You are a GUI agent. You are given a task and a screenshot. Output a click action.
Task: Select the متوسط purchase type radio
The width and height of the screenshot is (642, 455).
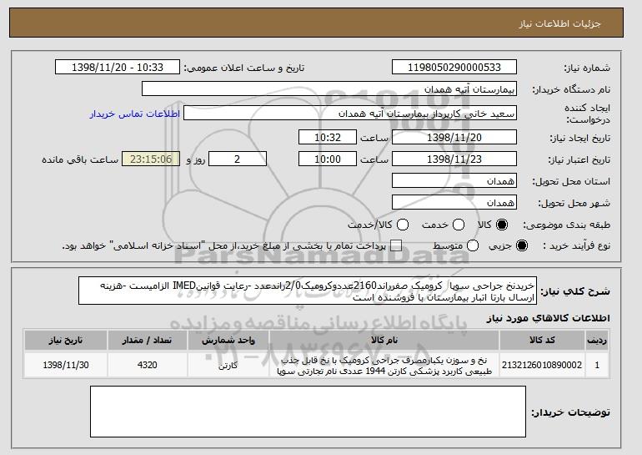pyautogui.click(x=473, y=245)
